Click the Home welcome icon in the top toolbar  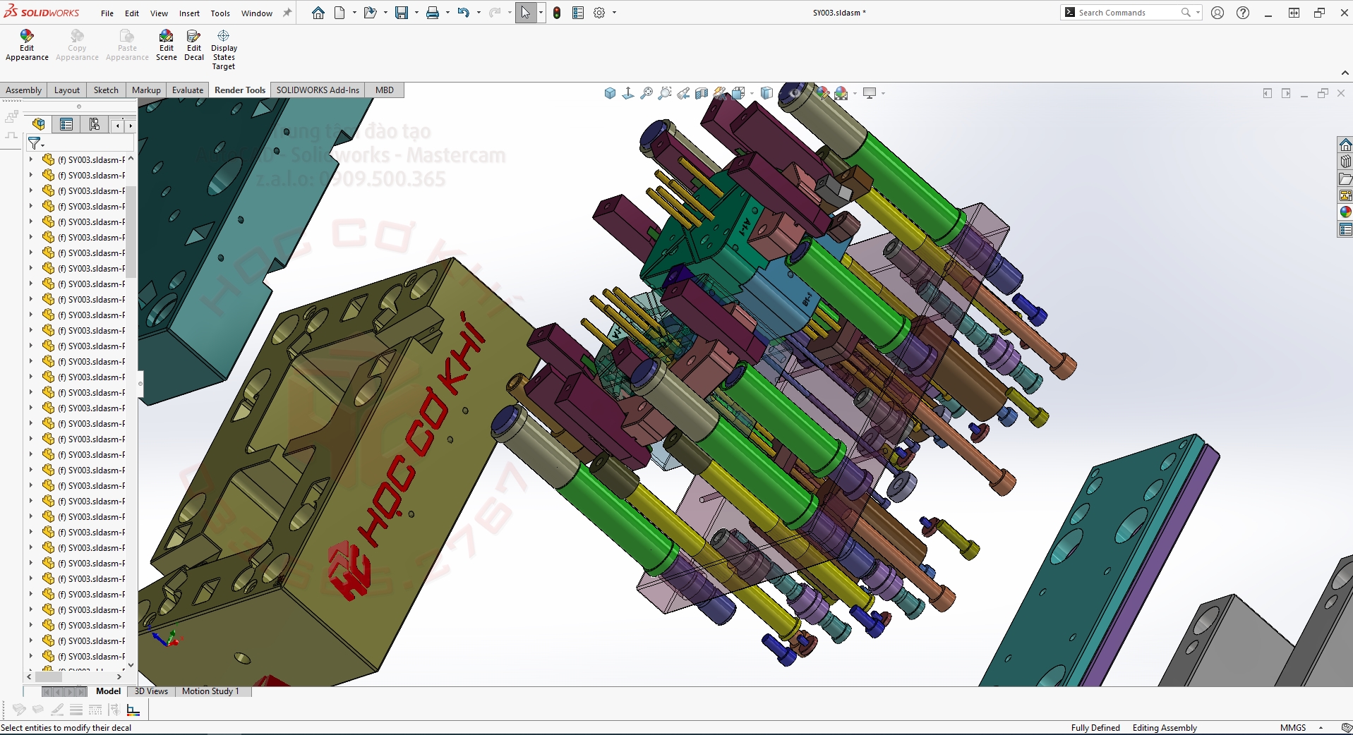(x=318, y=13)
